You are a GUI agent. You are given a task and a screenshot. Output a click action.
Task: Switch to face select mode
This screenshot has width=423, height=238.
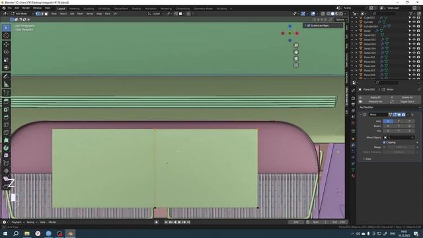pyautogui.click(x=46, y=13)
